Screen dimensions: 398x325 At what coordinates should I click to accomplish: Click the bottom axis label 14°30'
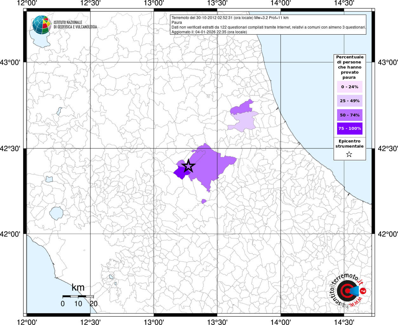click(x=344, y=322)
